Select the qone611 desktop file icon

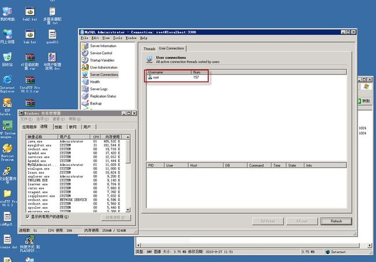52,36
